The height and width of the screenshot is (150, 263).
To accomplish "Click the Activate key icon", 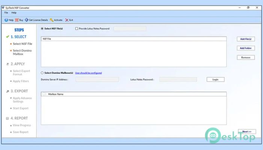I will [x=52, y=20].
